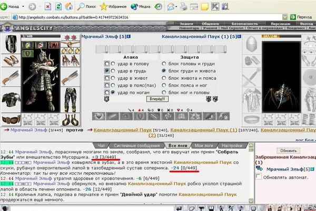
Task: Go to browser Home page icon
Action: point(68,7)
